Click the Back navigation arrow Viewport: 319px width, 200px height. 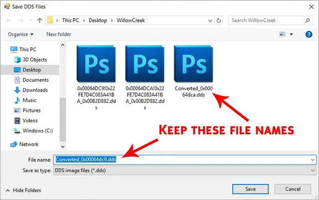[8, 20]
